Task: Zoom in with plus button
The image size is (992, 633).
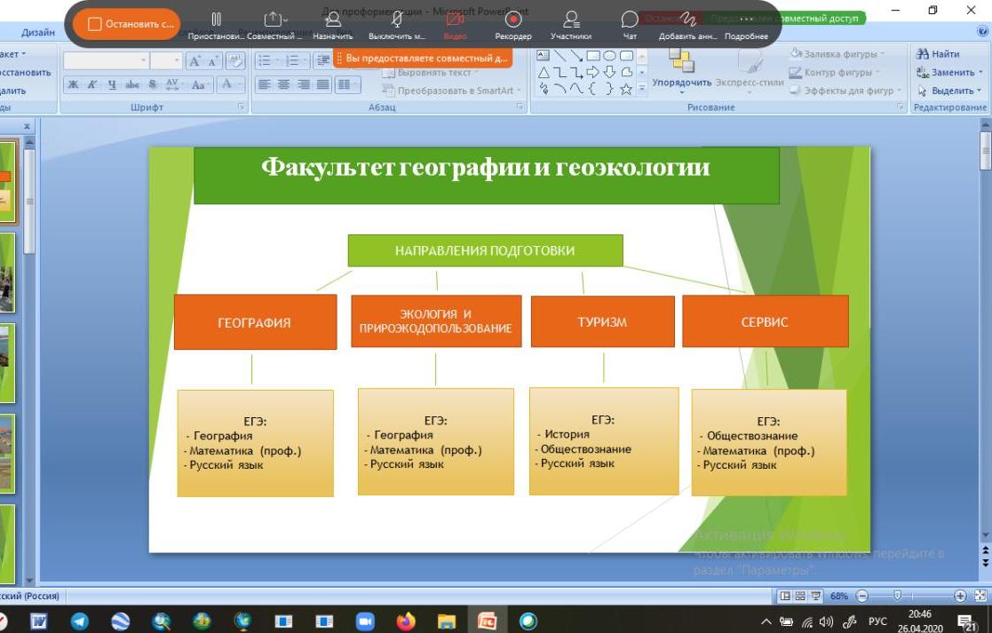Action: pyautogui.click(x=960, y=596)
